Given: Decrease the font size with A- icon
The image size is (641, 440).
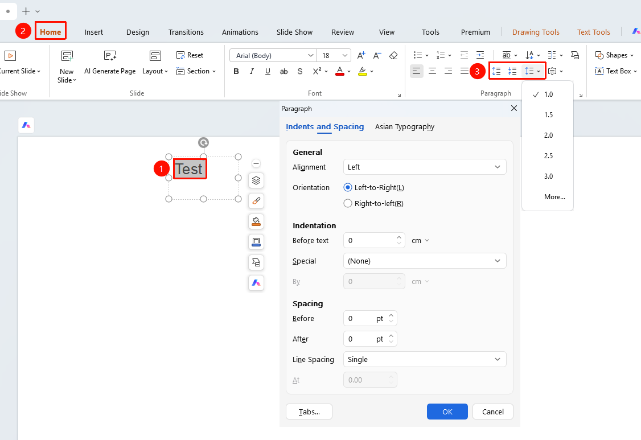Looking at the screenshot, I should (377, 55).
